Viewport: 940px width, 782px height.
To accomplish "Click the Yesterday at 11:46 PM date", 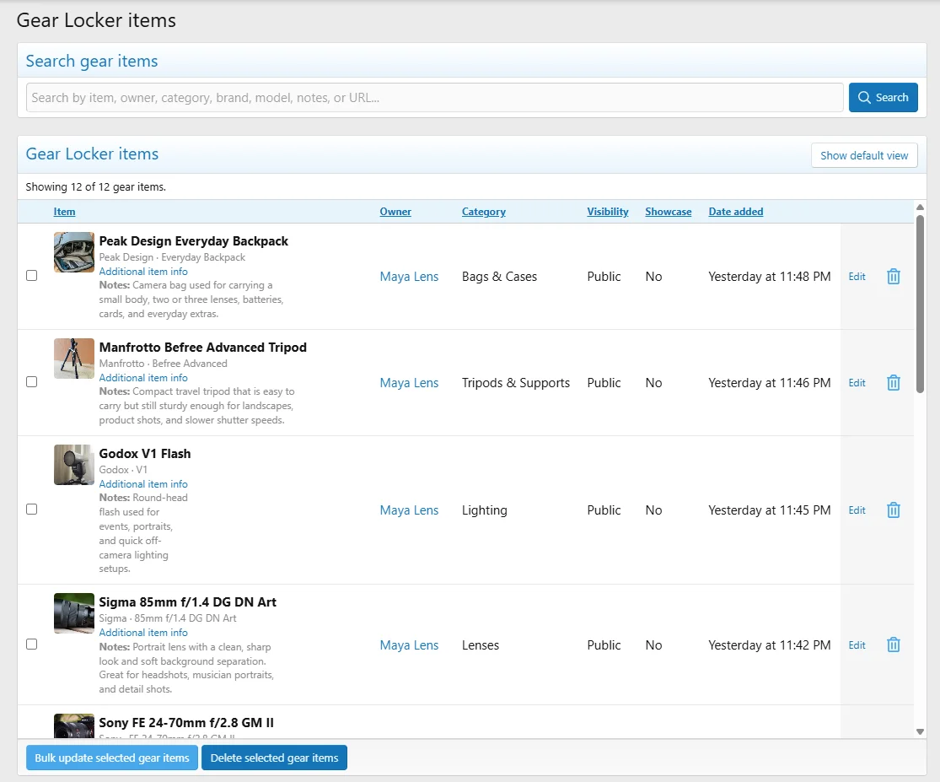I will pos(769,383).
